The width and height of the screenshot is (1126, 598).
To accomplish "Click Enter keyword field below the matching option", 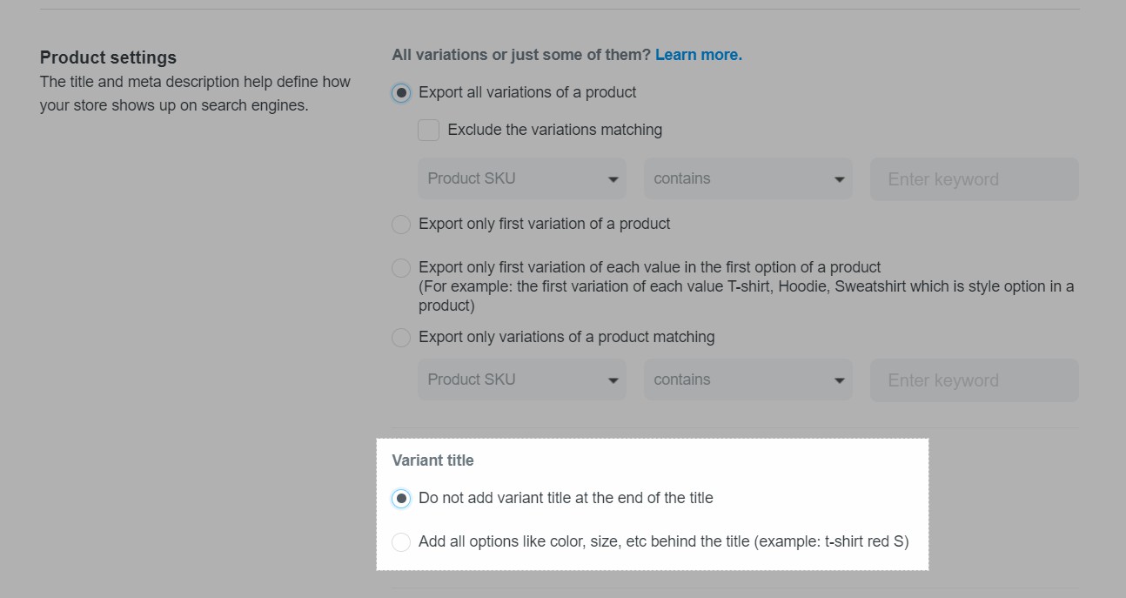I will (x=974, y=380).
